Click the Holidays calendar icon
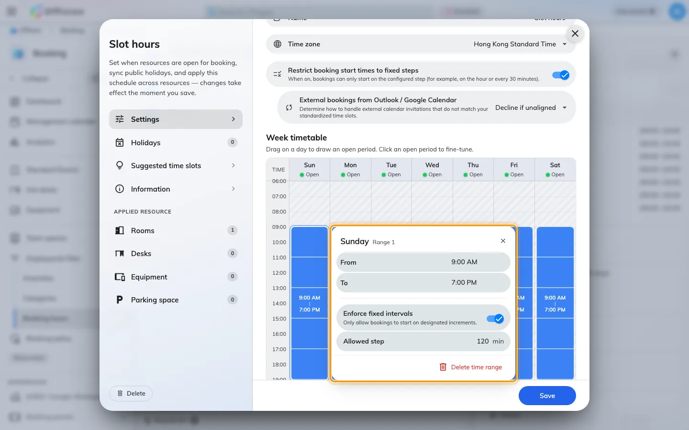 (120, 142)
